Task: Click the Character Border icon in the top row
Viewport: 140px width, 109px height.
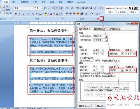Action: tap(61, 8)
